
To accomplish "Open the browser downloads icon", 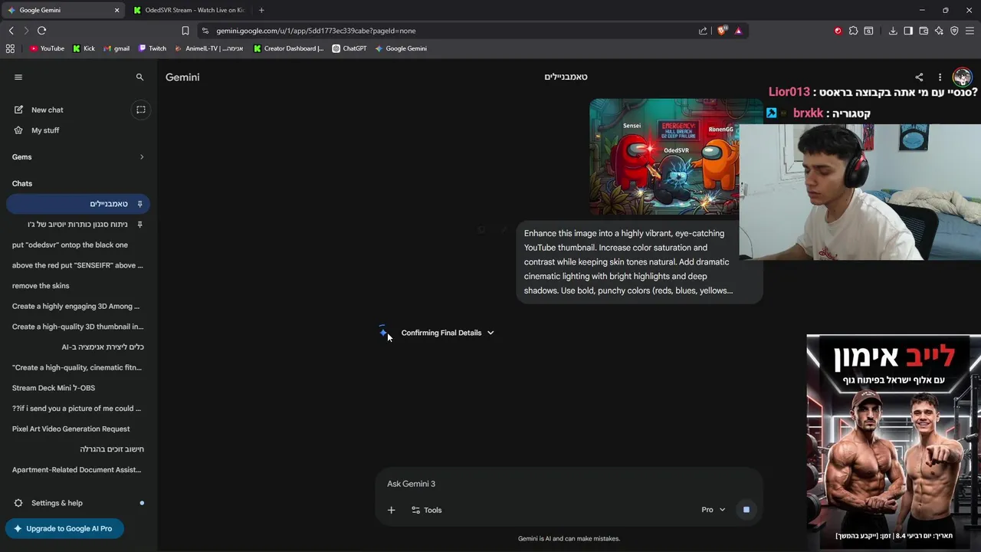I will point(893,31).
